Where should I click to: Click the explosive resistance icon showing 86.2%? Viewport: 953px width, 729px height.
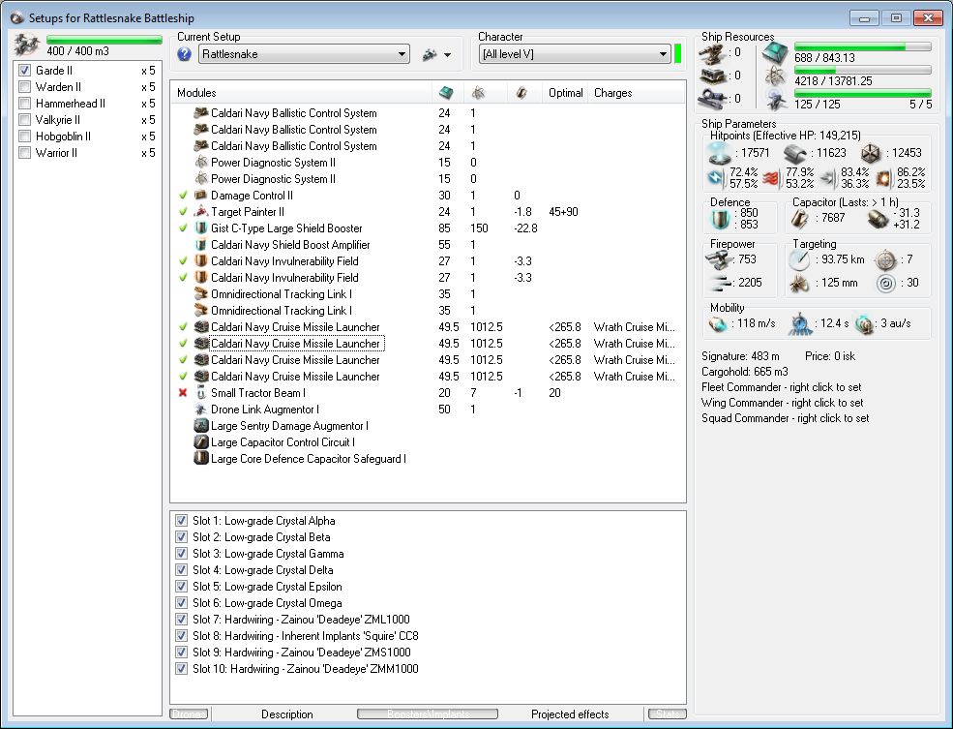click(x=883, y=178)
